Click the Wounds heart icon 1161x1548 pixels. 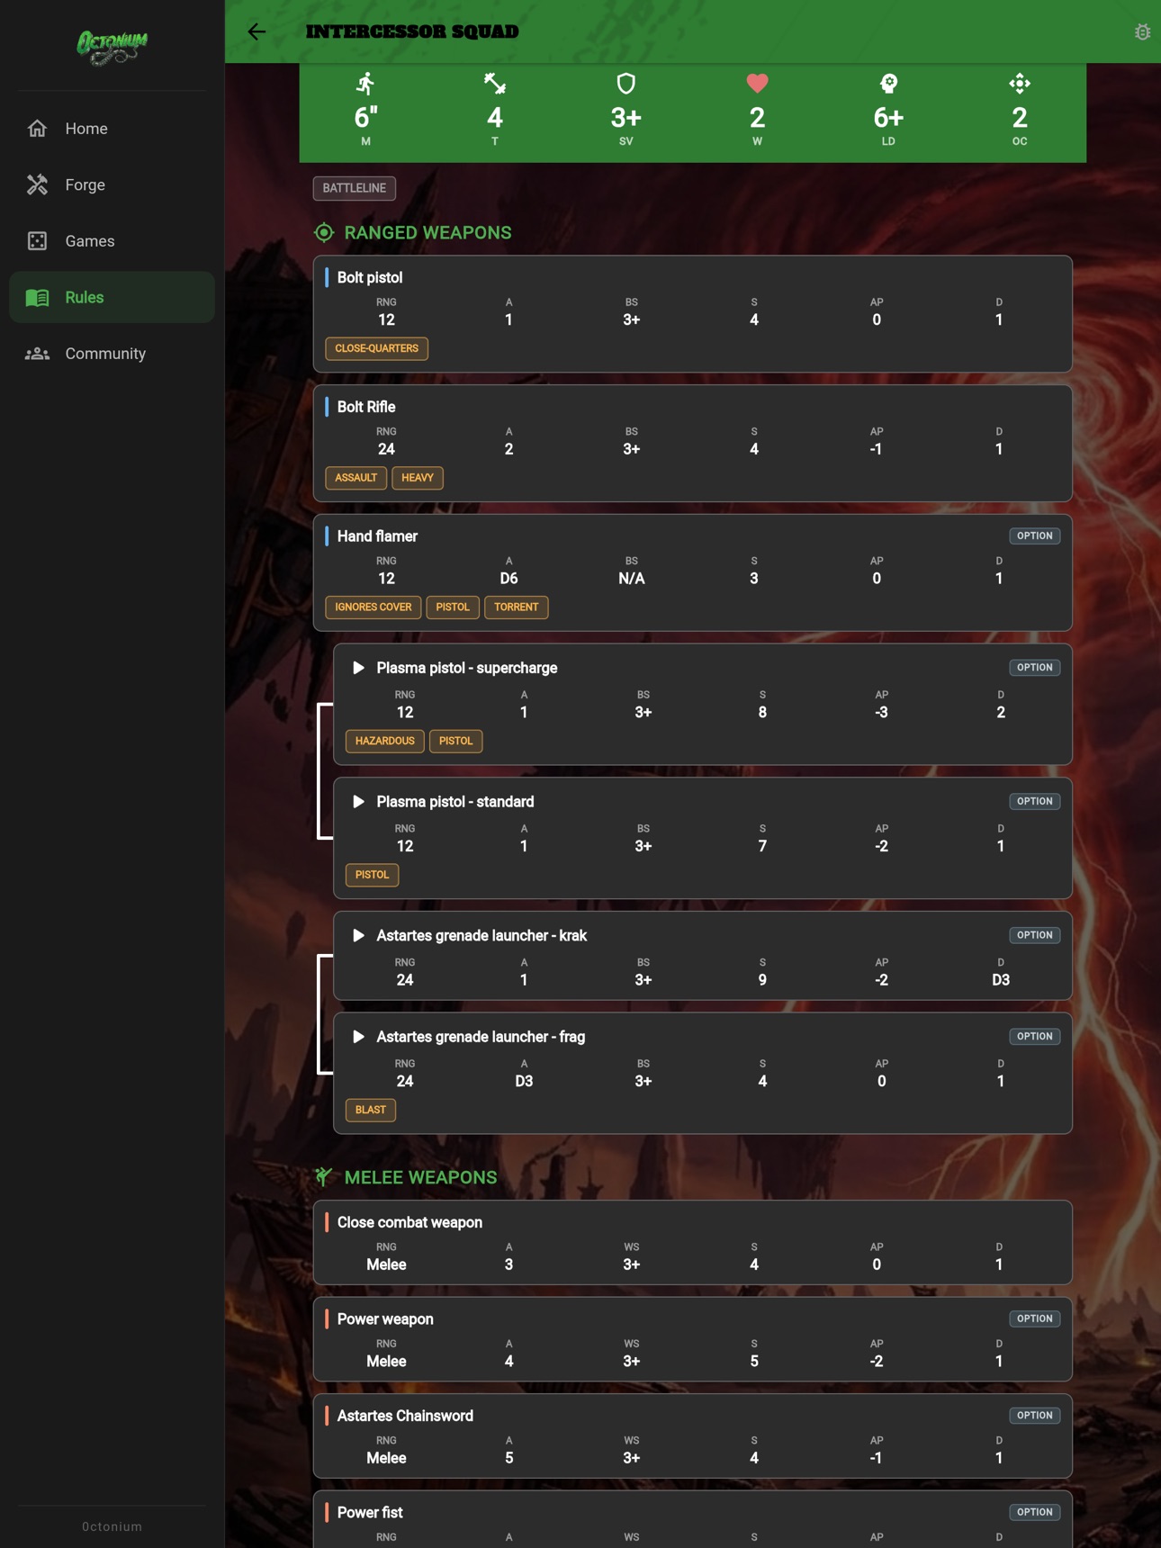(x=758, y=84)
